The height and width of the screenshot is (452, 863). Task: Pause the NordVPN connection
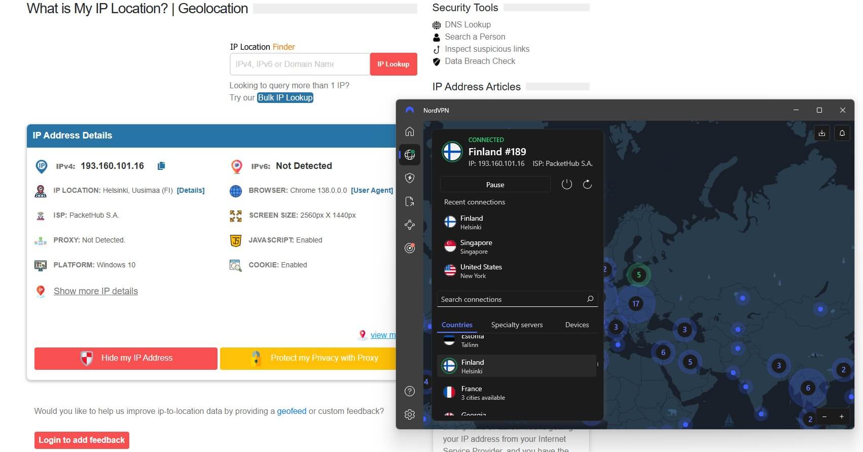[495, 185]
